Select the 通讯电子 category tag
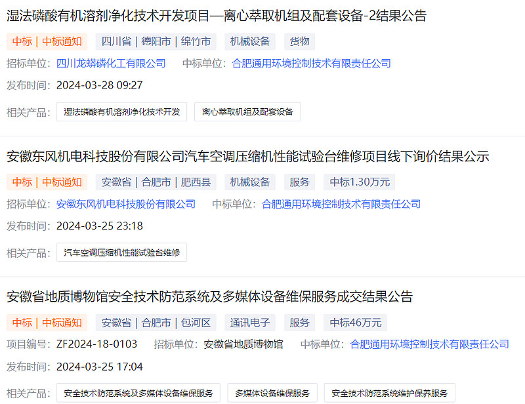Screen dimensions: 525x404 coord(250,323)
